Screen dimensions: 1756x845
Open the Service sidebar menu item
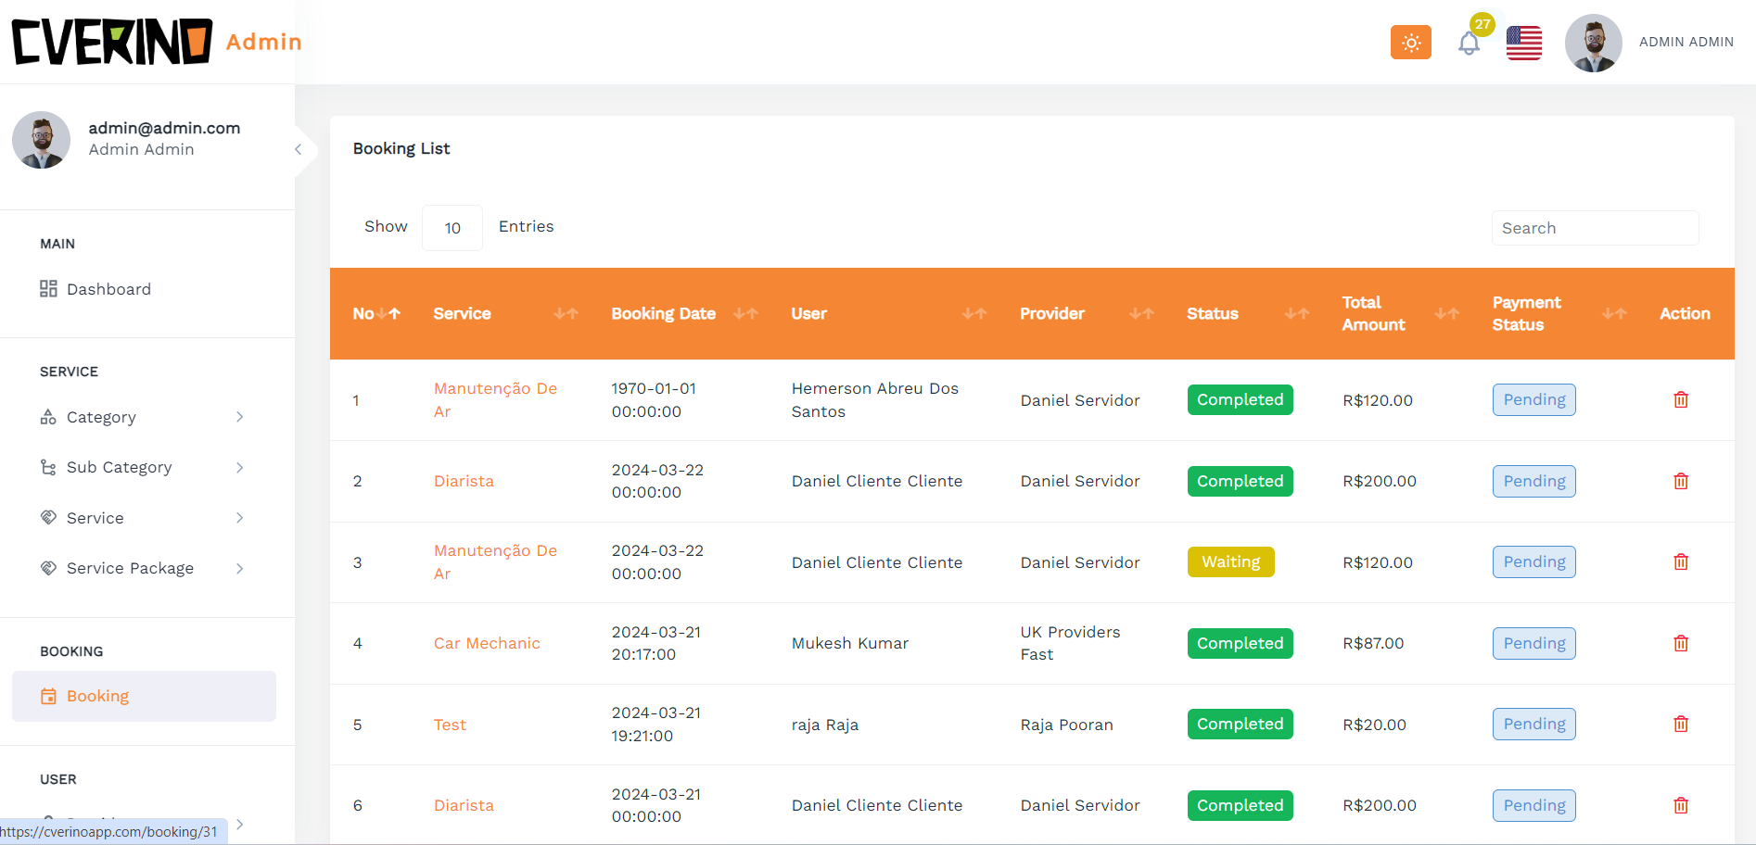(x=95, y=518)
